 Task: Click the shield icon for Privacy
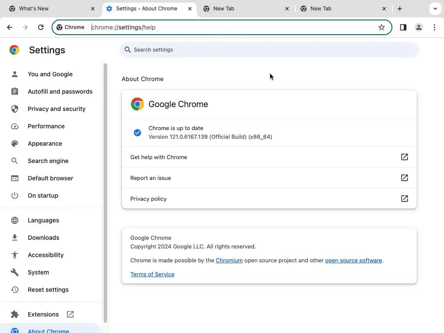15,109
